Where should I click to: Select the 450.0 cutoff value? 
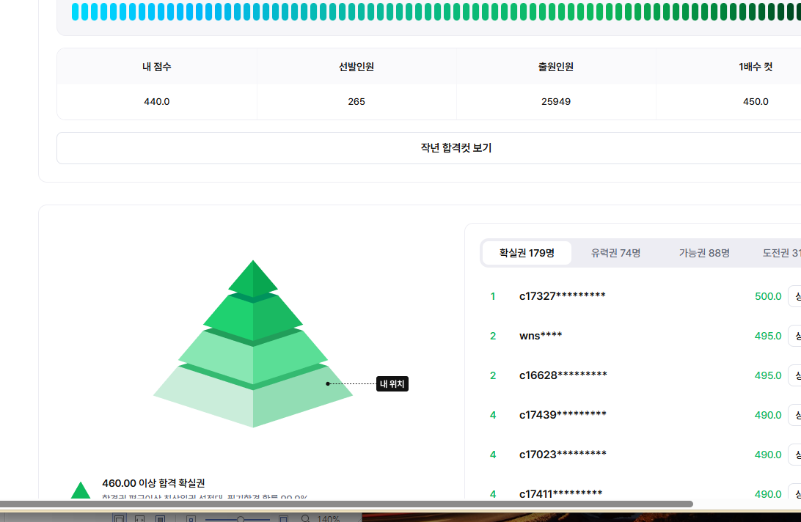[755, 102]
